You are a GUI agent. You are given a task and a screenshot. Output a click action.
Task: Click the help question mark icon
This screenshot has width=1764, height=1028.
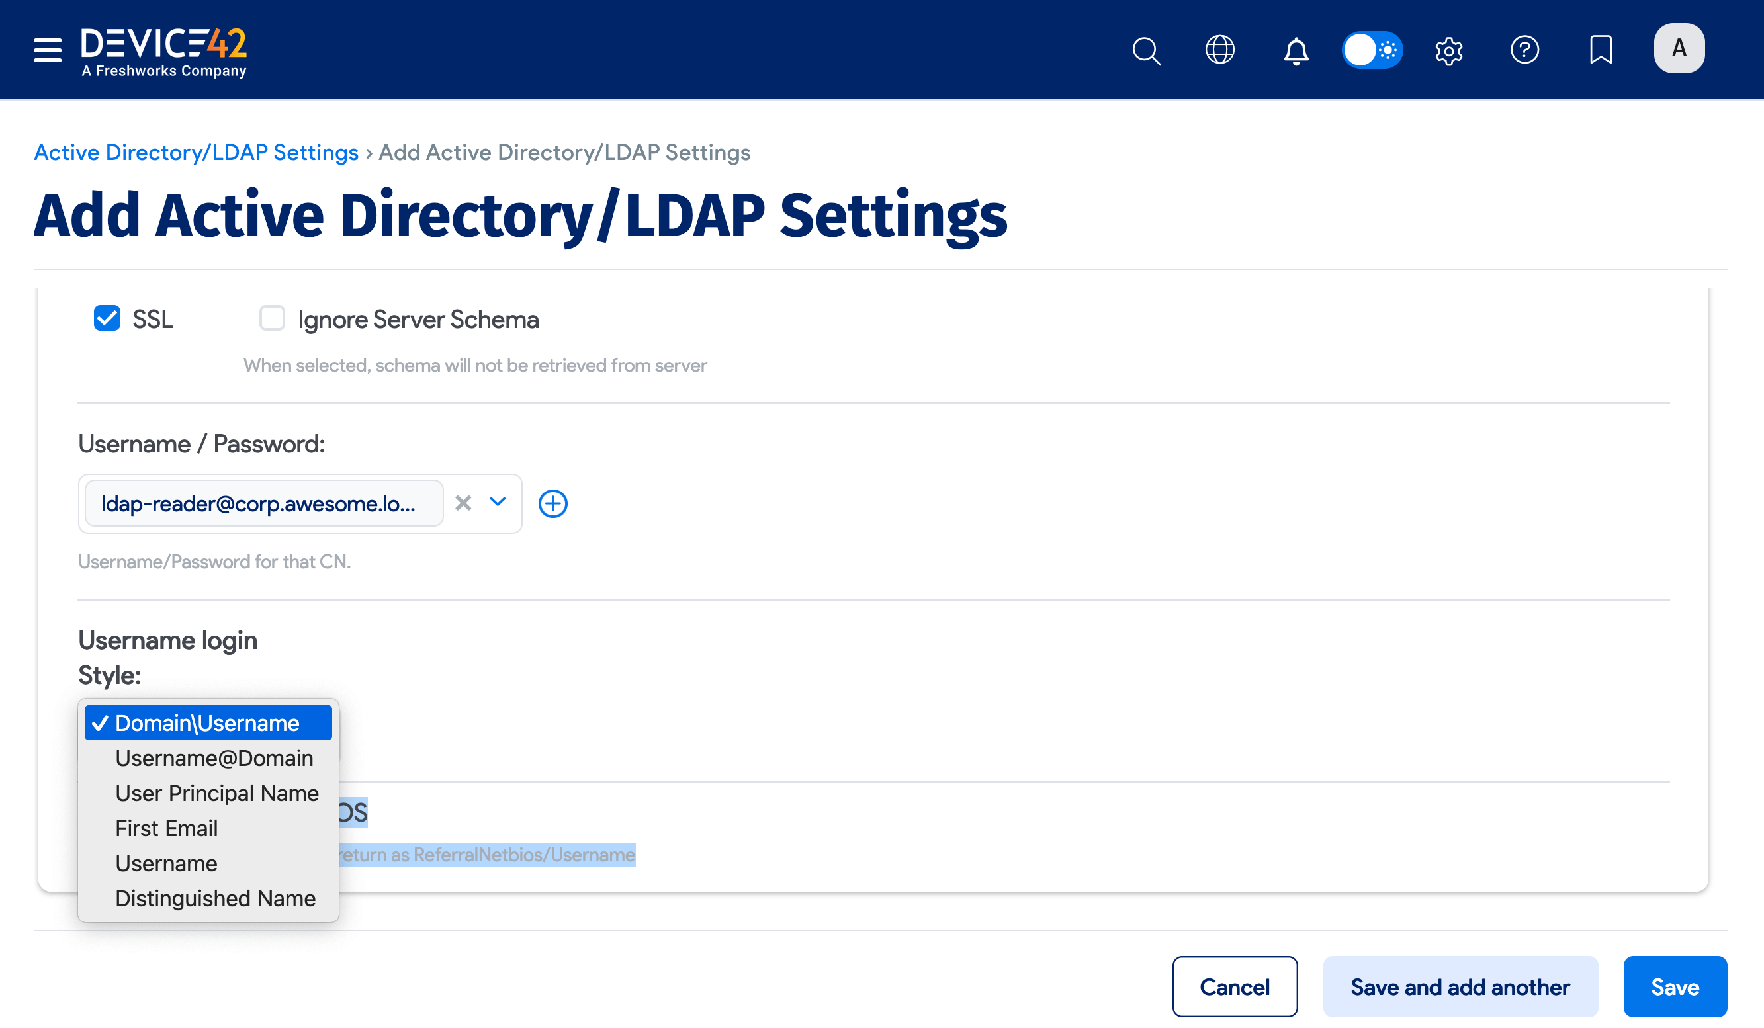[x=1525, y=50]
